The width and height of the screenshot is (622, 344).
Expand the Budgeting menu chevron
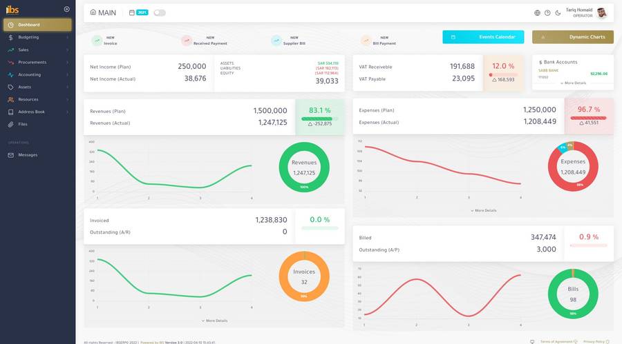coord(68,37)
